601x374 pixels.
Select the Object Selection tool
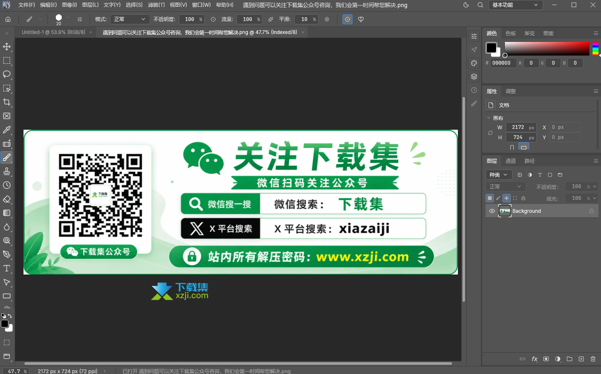(x=7, y=88)
